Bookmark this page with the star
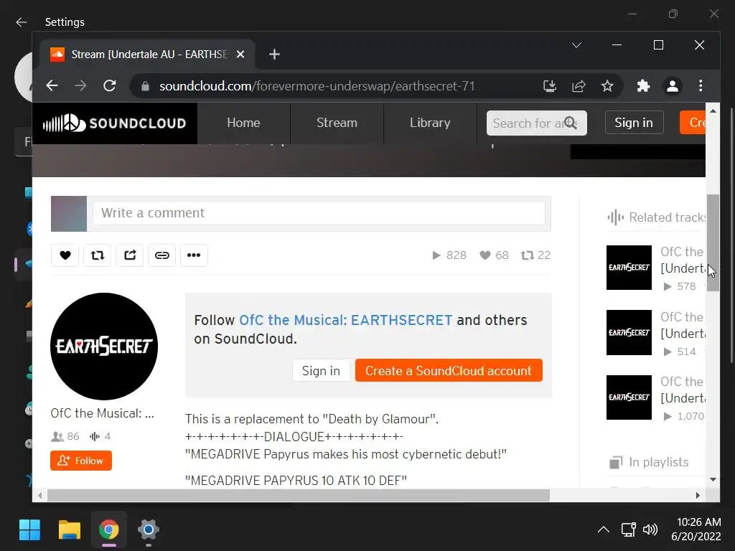The height and width of the screenshot is (551, 735). point(607,86)
